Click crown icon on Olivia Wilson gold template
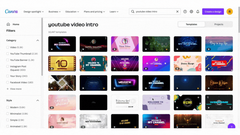The width and height of the screenshot is (240, 135). tap(229, 88)
